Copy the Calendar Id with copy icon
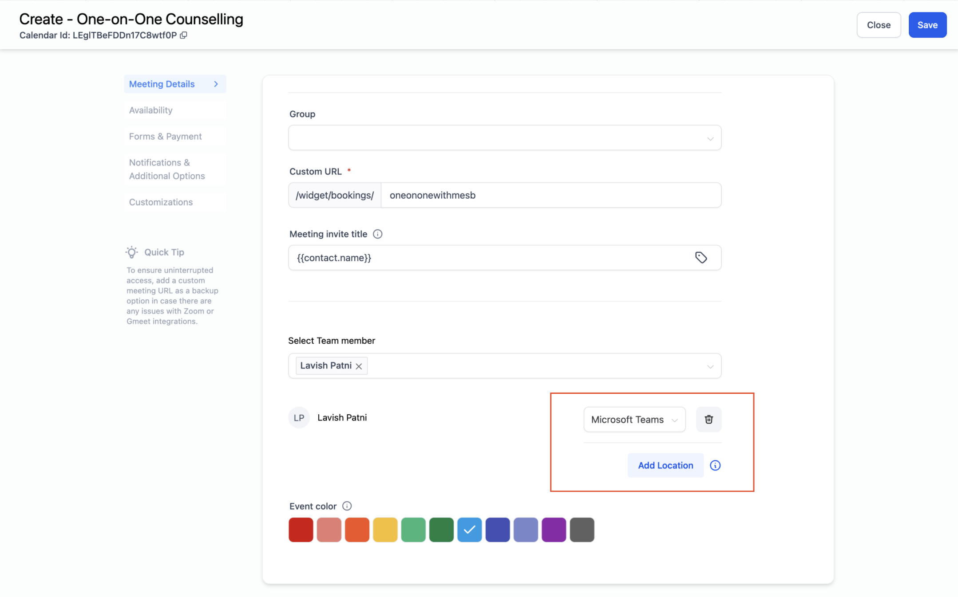 [x=183, y=35]
